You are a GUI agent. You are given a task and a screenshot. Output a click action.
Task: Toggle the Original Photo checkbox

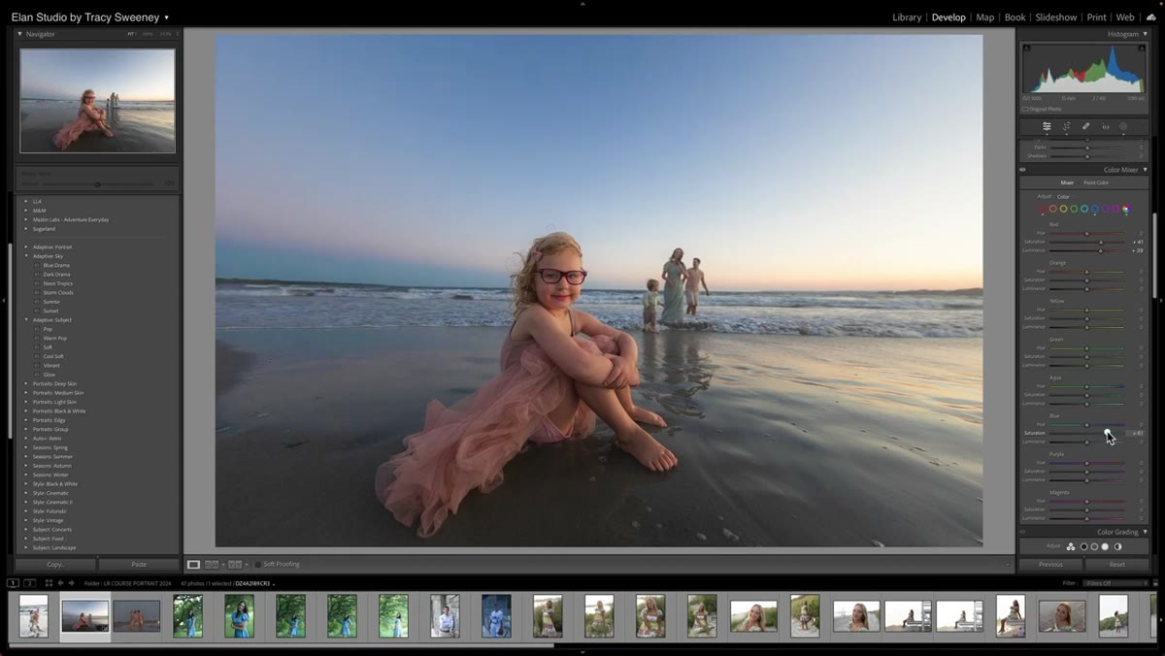point(1024,109)
